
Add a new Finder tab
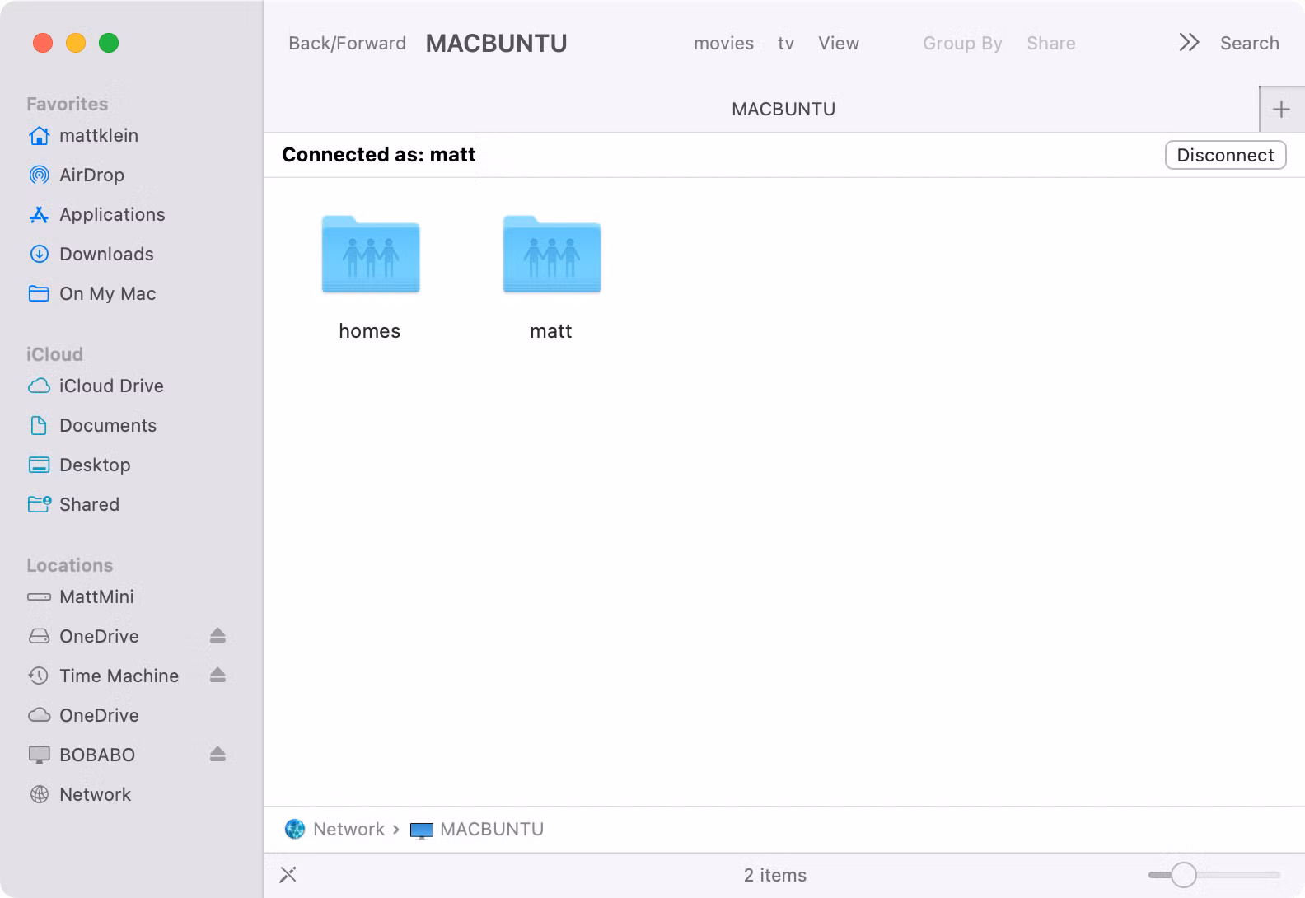click(1281, 109)
